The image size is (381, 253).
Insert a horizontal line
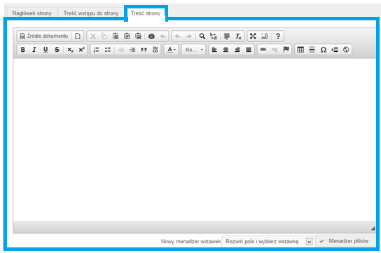312,50
